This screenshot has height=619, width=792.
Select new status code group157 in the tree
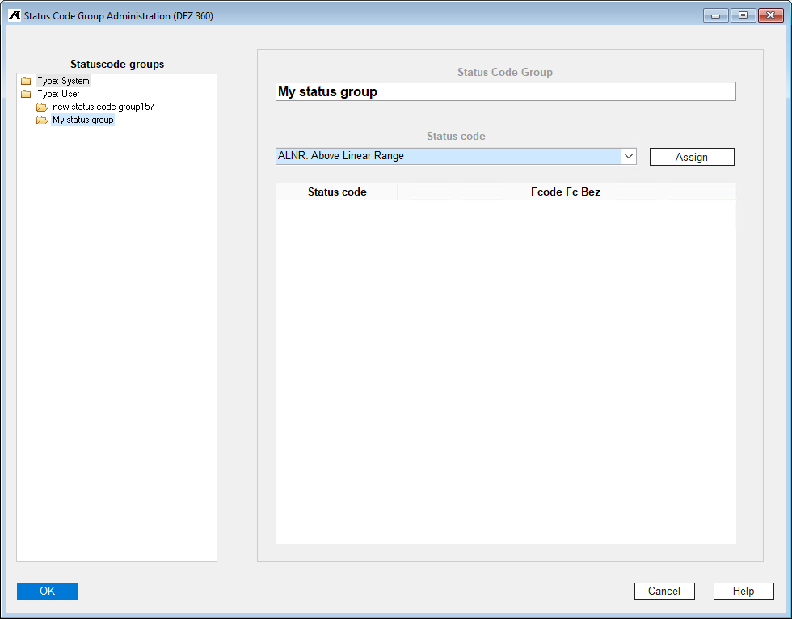pyautogui.click(x=103, y=107)
